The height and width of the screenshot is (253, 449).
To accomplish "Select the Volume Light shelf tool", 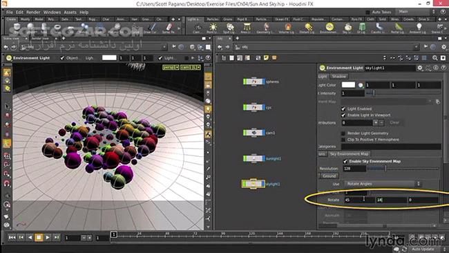I will pyautogui.click(x=287, y=28).
